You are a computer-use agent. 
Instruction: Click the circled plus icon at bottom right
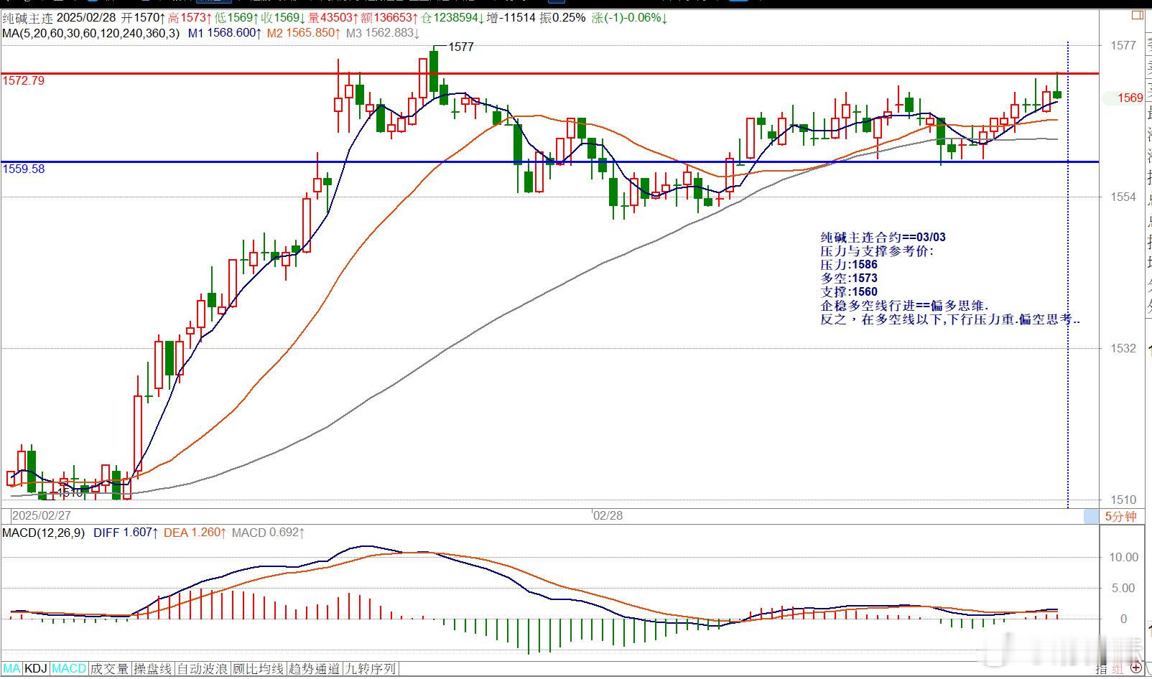point(1135,669)
